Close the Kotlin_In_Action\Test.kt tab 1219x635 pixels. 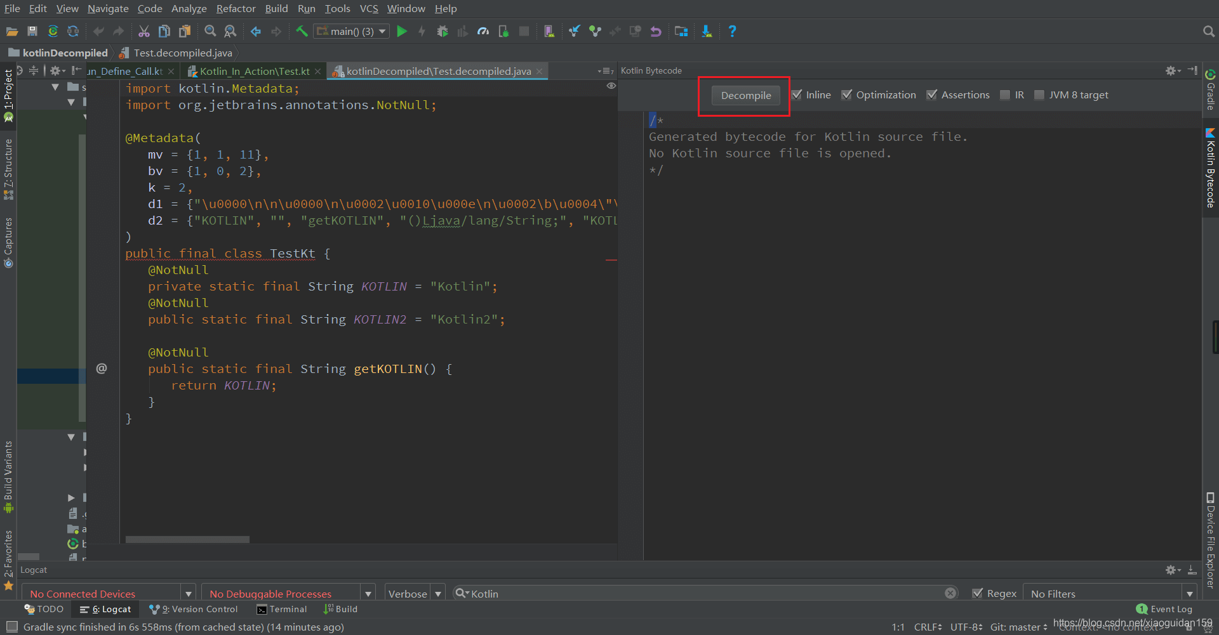coord(318,71)
